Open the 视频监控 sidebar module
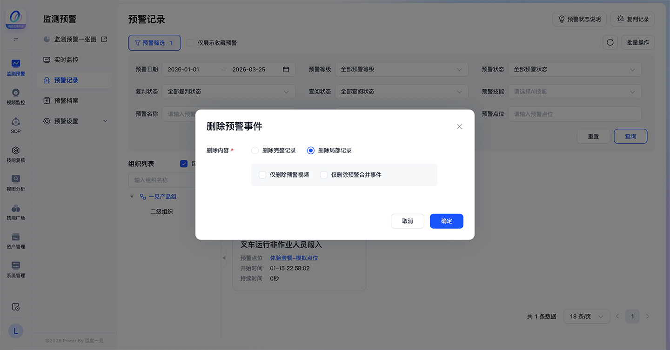 pyautogui.click(x=16, y=96)
